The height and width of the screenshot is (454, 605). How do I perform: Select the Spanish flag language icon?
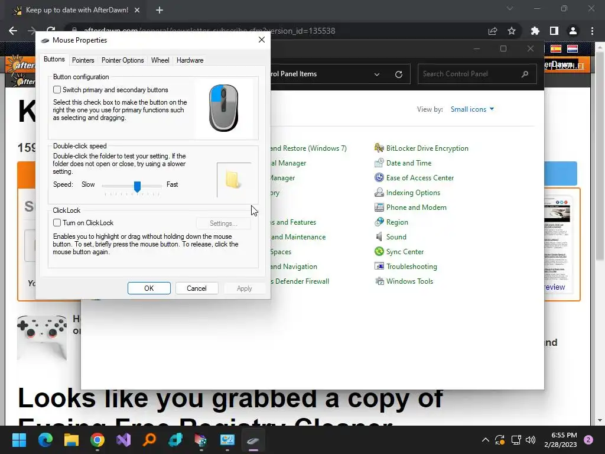coord(555,48)
